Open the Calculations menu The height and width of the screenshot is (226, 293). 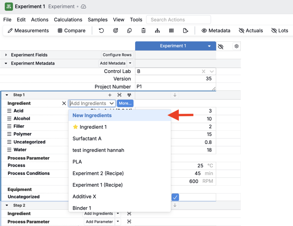(x=68, y=20)
